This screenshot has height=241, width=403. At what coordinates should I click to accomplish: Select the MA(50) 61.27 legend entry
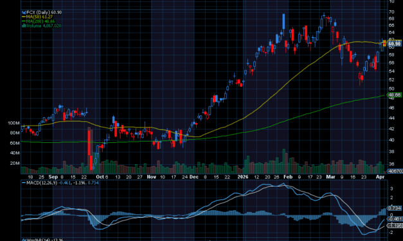click(x=39, y=17)
